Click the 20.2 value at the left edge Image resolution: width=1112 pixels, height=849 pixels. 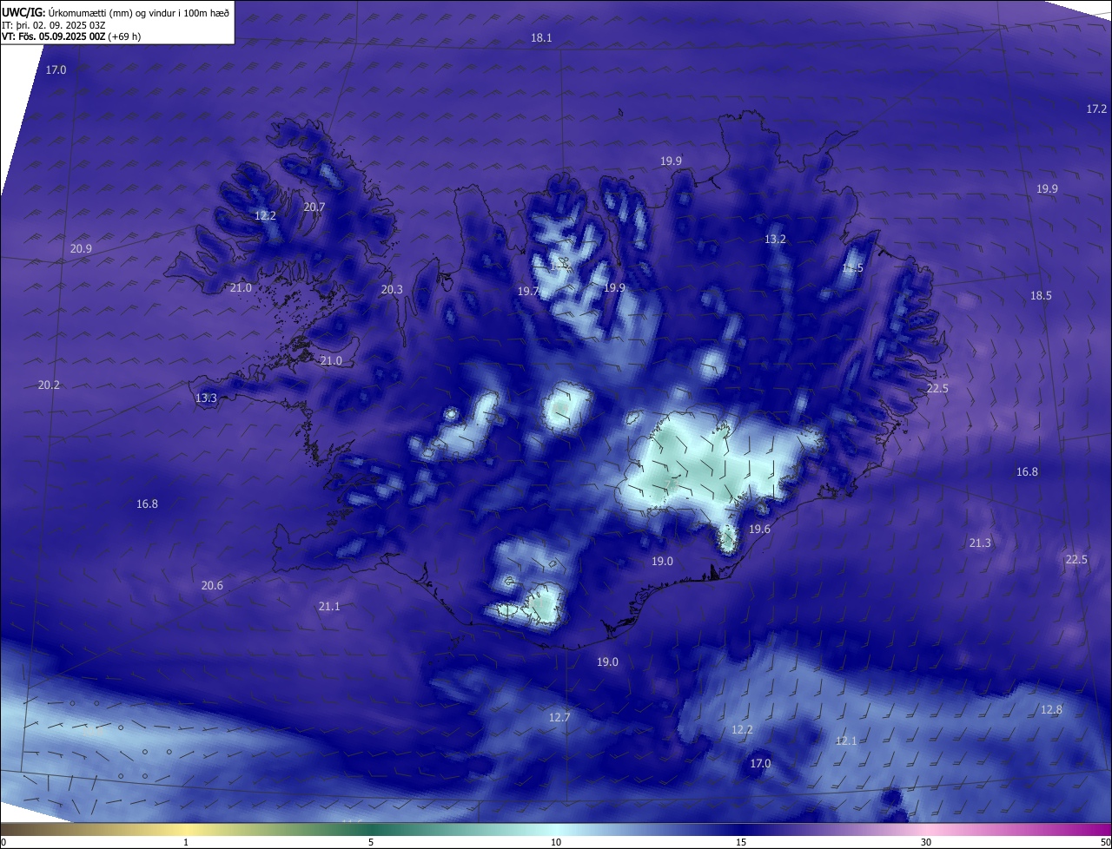pyautogui.click(x=49, y=385)
